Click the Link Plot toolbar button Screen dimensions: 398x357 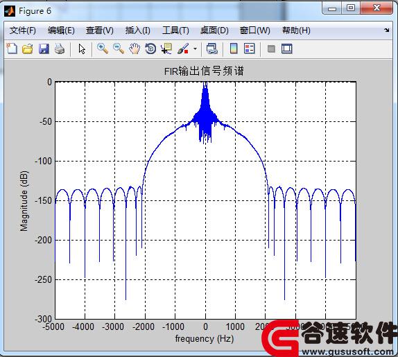coord(212,49)
